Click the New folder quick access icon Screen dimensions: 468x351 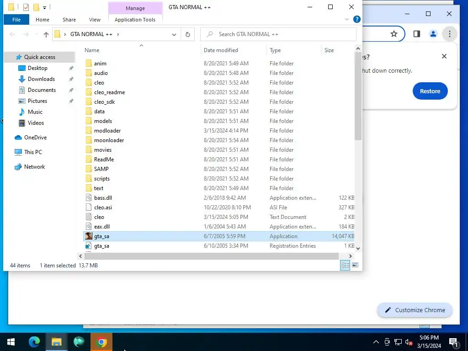click(x=36, y=7)
